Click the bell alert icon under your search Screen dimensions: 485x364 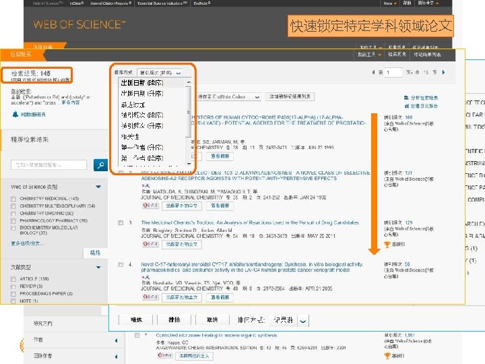coord(15,114)
